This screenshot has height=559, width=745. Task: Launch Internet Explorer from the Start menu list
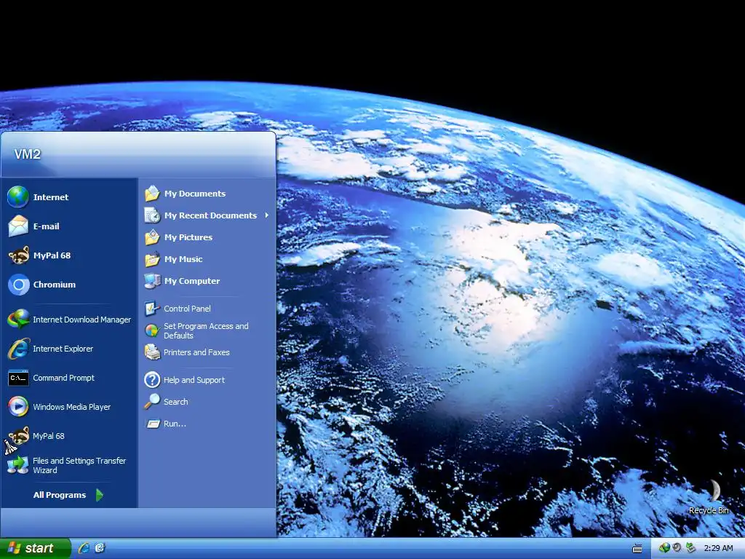[x=69, y=349]
